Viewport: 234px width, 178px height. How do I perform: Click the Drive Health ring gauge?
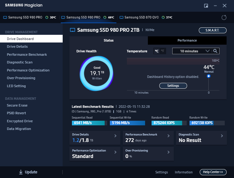pyautogui.click(x=97, y=73)
